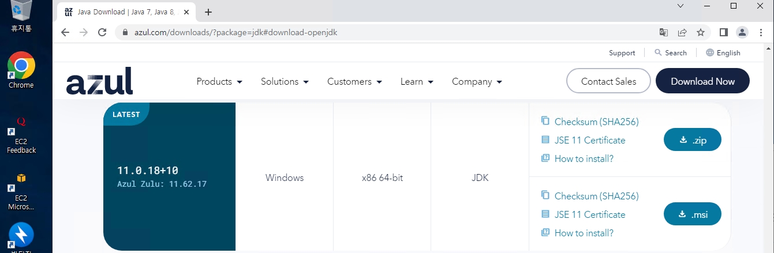774x253 pixels.
Task: Click the Search magnifier icon
Action: click(659, 52)
